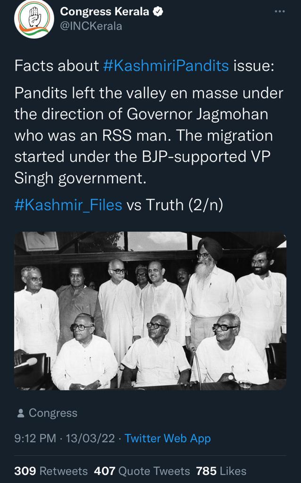Click the verified badge next to Congress Kerala
Image resolution: width=301 pixels, height=483 pixels.
pos(158,12)
